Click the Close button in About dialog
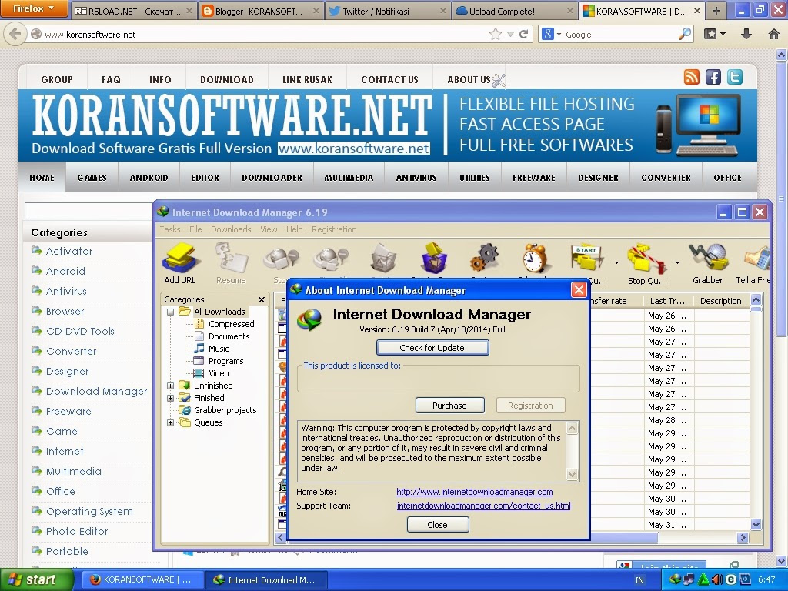 click(438, 525)
